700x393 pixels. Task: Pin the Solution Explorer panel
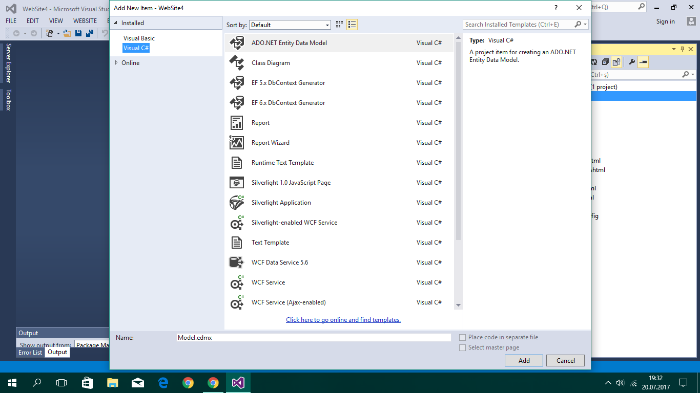click(x=682, y=49)
